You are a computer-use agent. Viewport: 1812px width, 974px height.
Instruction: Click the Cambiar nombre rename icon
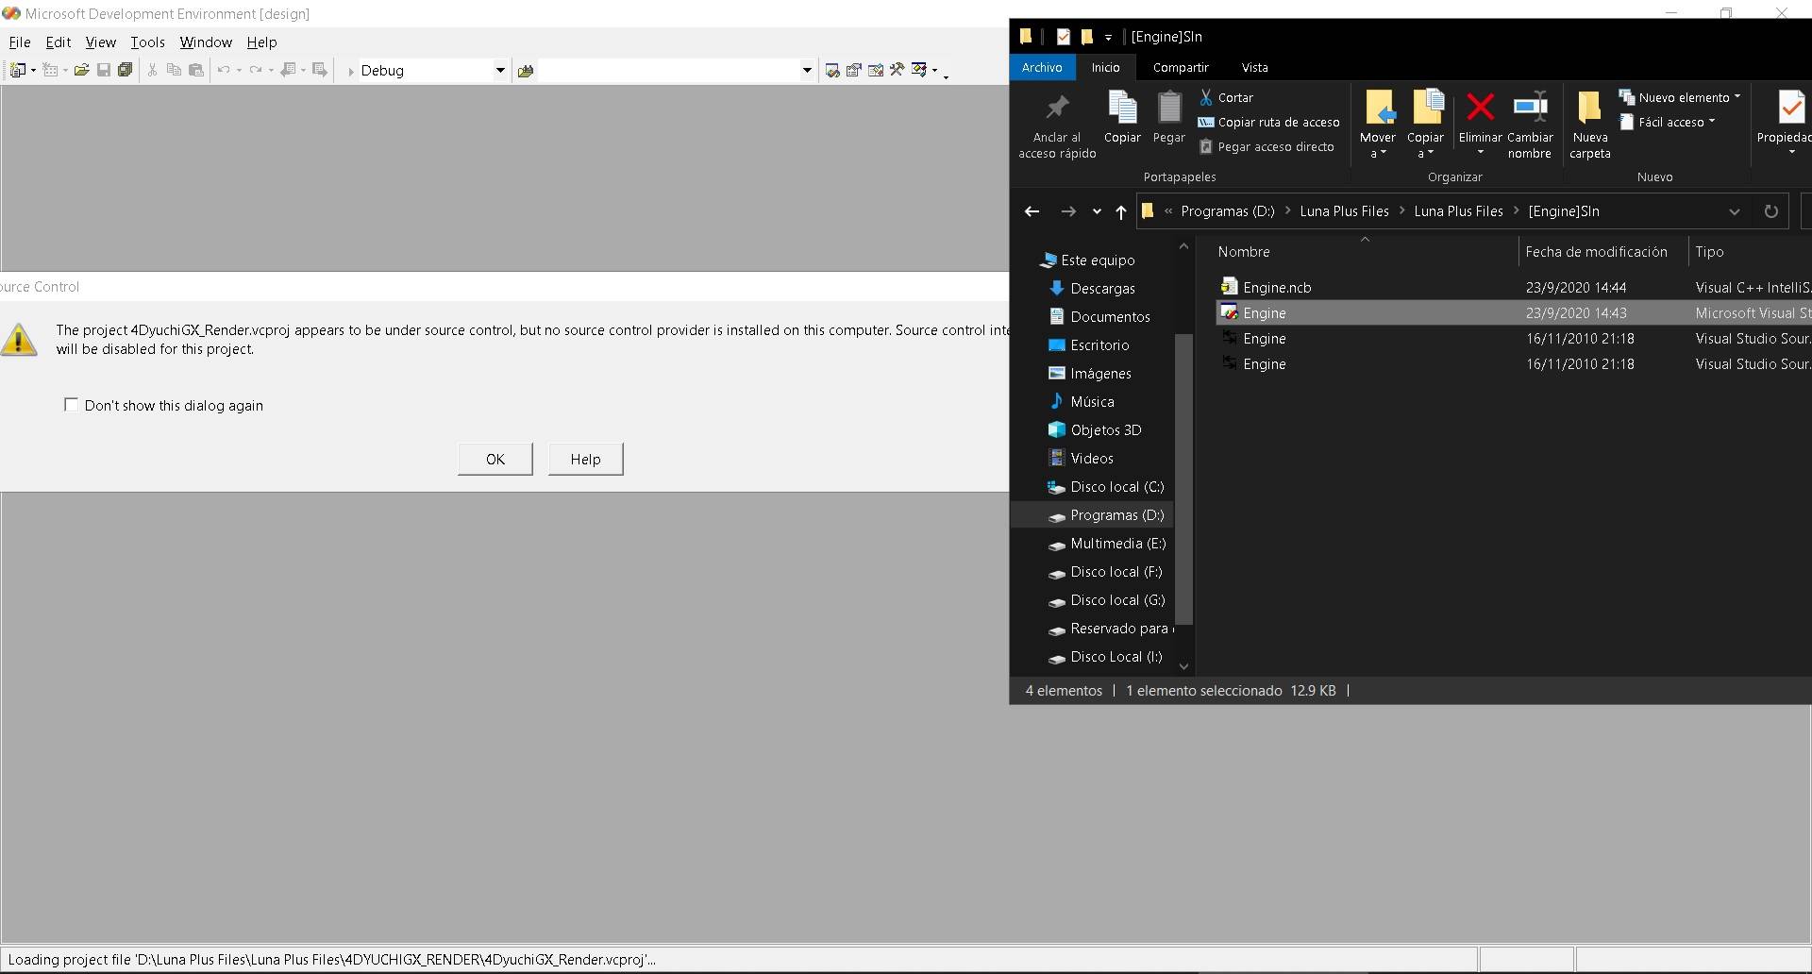(x=1530, y=107)
